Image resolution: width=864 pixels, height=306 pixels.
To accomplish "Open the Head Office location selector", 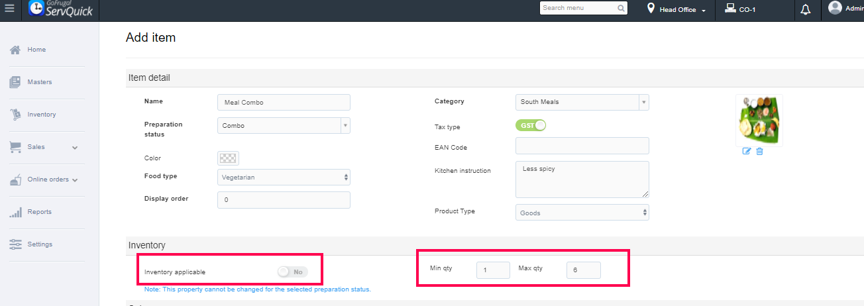I will 678,10.
